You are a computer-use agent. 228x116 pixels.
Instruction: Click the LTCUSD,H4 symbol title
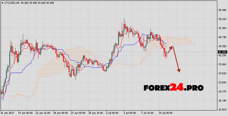tap(11, 3)
